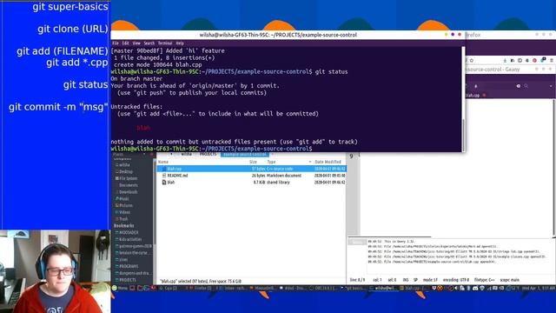Go to PROJECTS in the path bar

208,155
